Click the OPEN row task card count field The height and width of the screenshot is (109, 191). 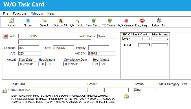point(146,39)
